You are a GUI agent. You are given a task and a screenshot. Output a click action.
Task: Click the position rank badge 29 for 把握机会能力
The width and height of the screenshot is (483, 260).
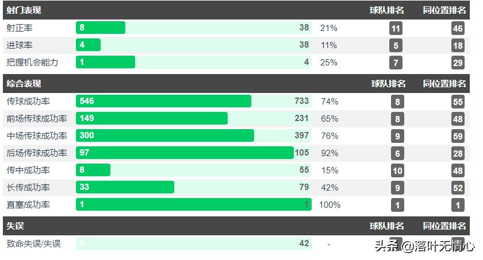[458, 63]
